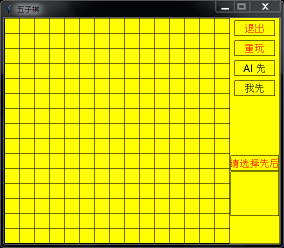Choose AI 先 to let AI move first

254,68
